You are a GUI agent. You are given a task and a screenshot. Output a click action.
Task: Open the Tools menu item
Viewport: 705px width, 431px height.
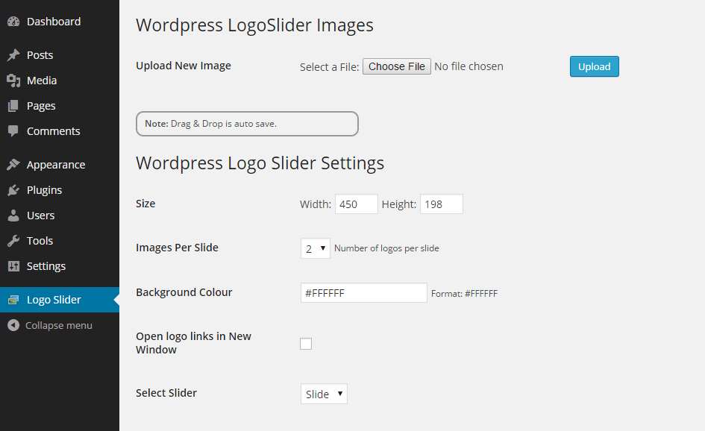(60, 240)
